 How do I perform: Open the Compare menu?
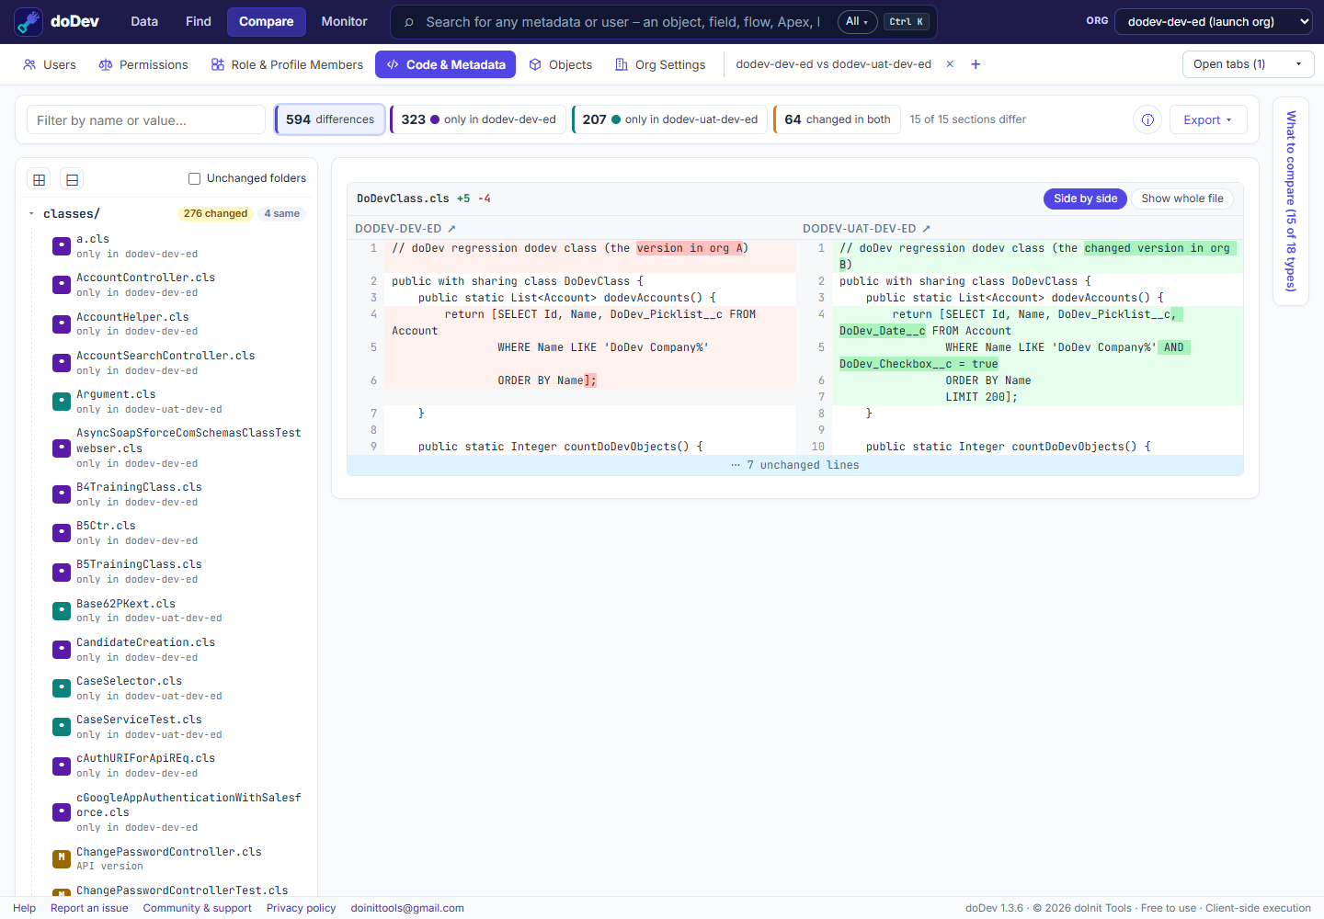pos(267,22)
